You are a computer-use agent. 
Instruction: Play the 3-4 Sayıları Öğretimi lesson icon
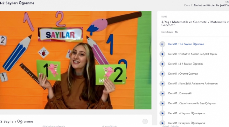tap(162, 64)
